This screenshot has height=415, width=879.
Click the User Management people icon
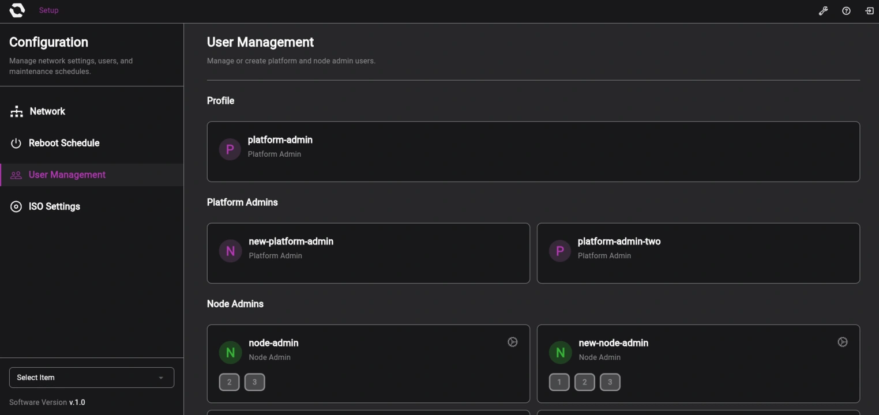tap(16, 175)
